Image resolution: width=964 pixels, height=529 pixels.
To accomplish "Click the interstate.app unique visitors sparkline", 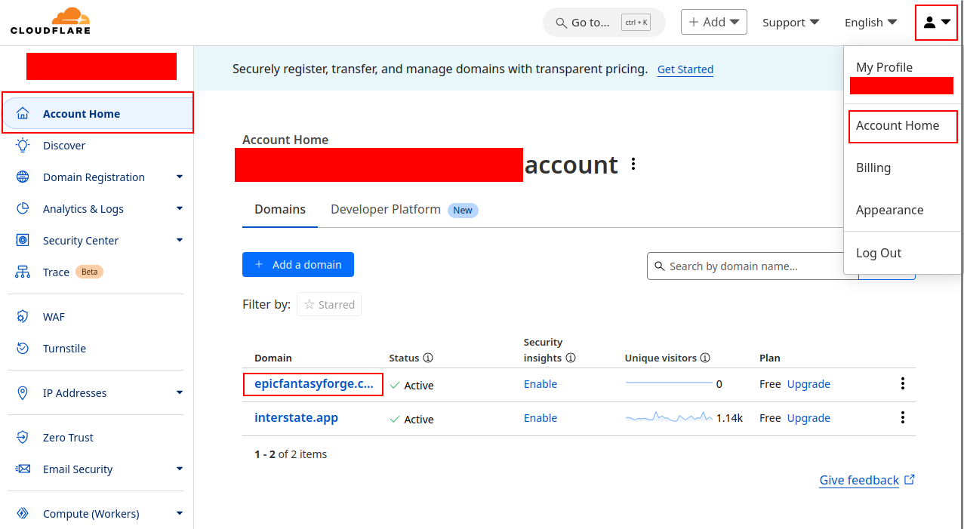I will (x=669, y=417).
